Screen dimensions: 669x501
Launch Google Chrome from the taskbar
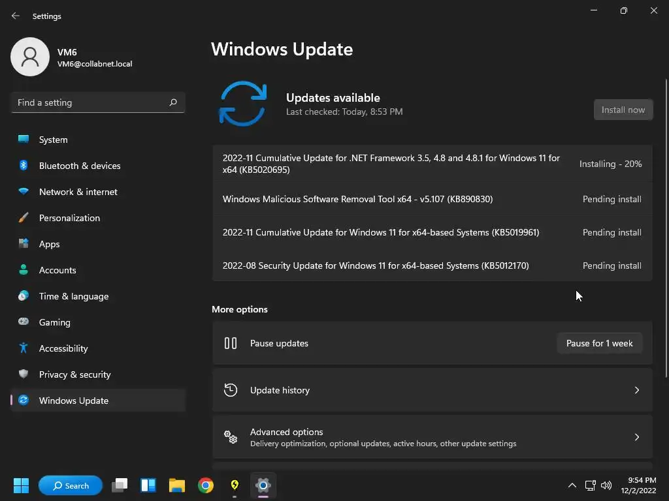pos(206,485)
